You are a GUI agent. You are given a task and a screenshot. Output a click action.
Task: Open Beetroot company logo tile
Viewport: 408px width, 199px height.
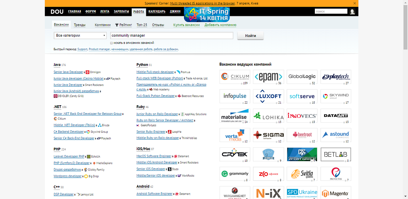[302, 135]
